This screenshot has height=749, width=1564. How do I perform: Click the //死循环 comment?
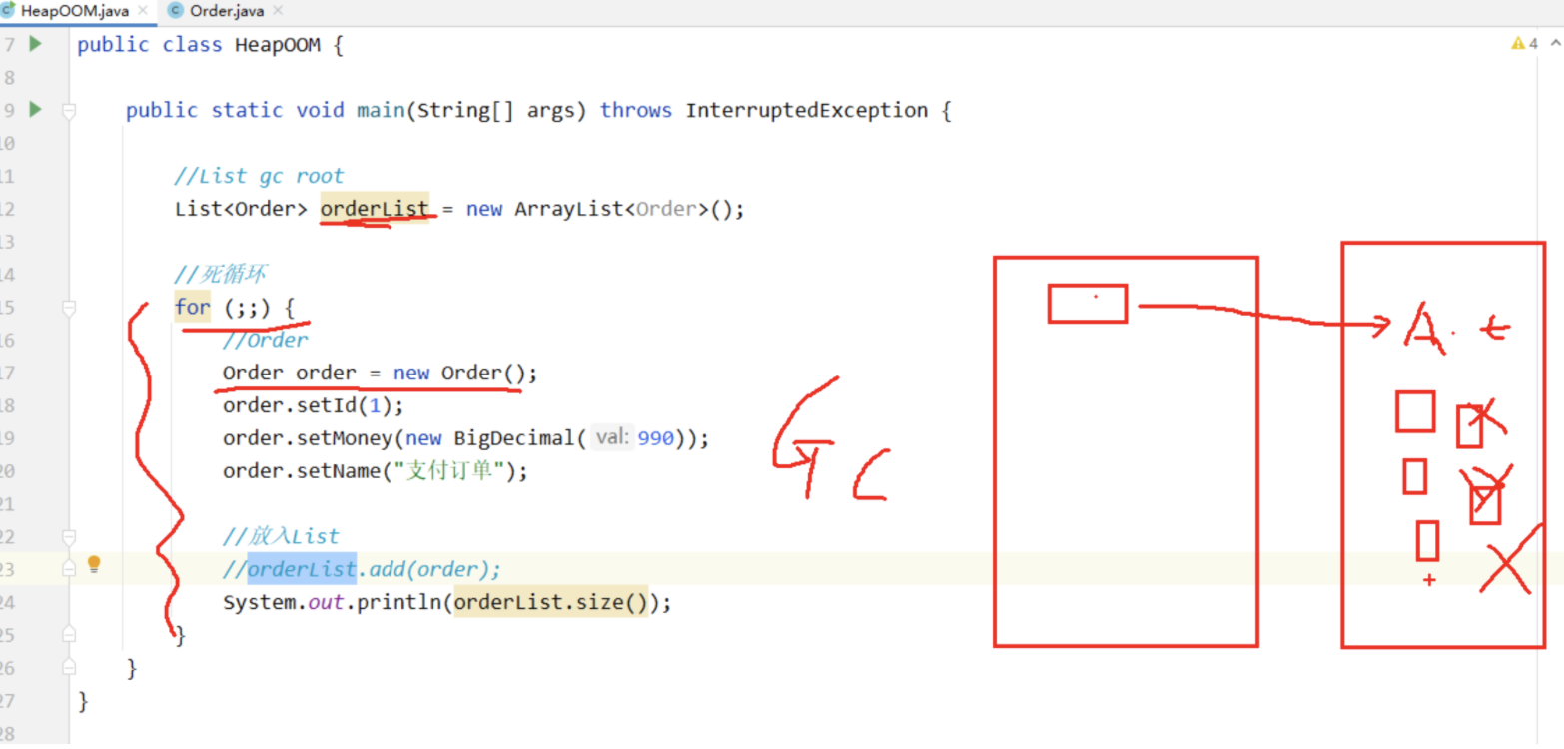pos(220,274)
